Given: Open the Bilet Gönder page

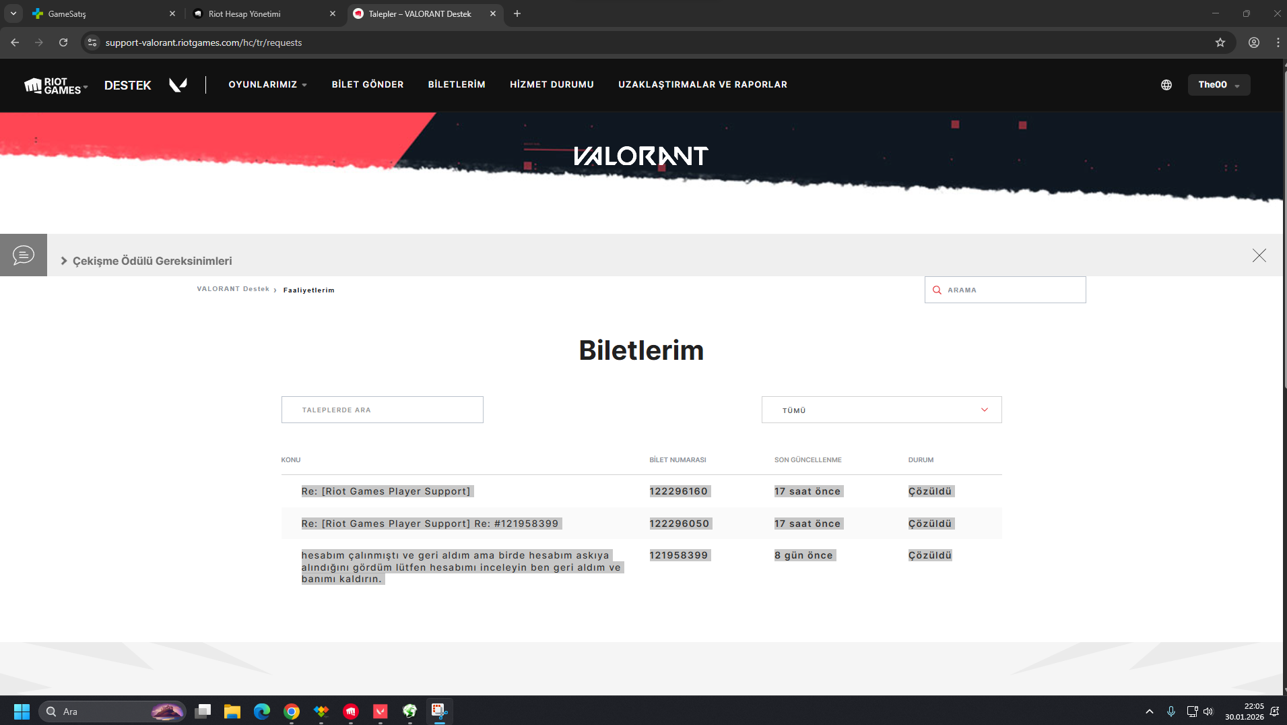Looking at the screenshot, I should pyautogui.click(x=368, y=85).
